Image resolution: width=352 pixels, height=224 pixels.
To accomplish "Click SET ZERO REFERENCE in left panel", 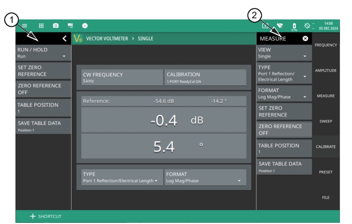I will tap(43, 71).
